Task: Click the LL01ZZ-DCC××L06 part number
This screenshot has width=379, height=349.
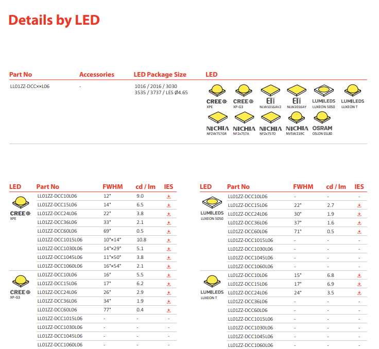Action: pos(30,86)
